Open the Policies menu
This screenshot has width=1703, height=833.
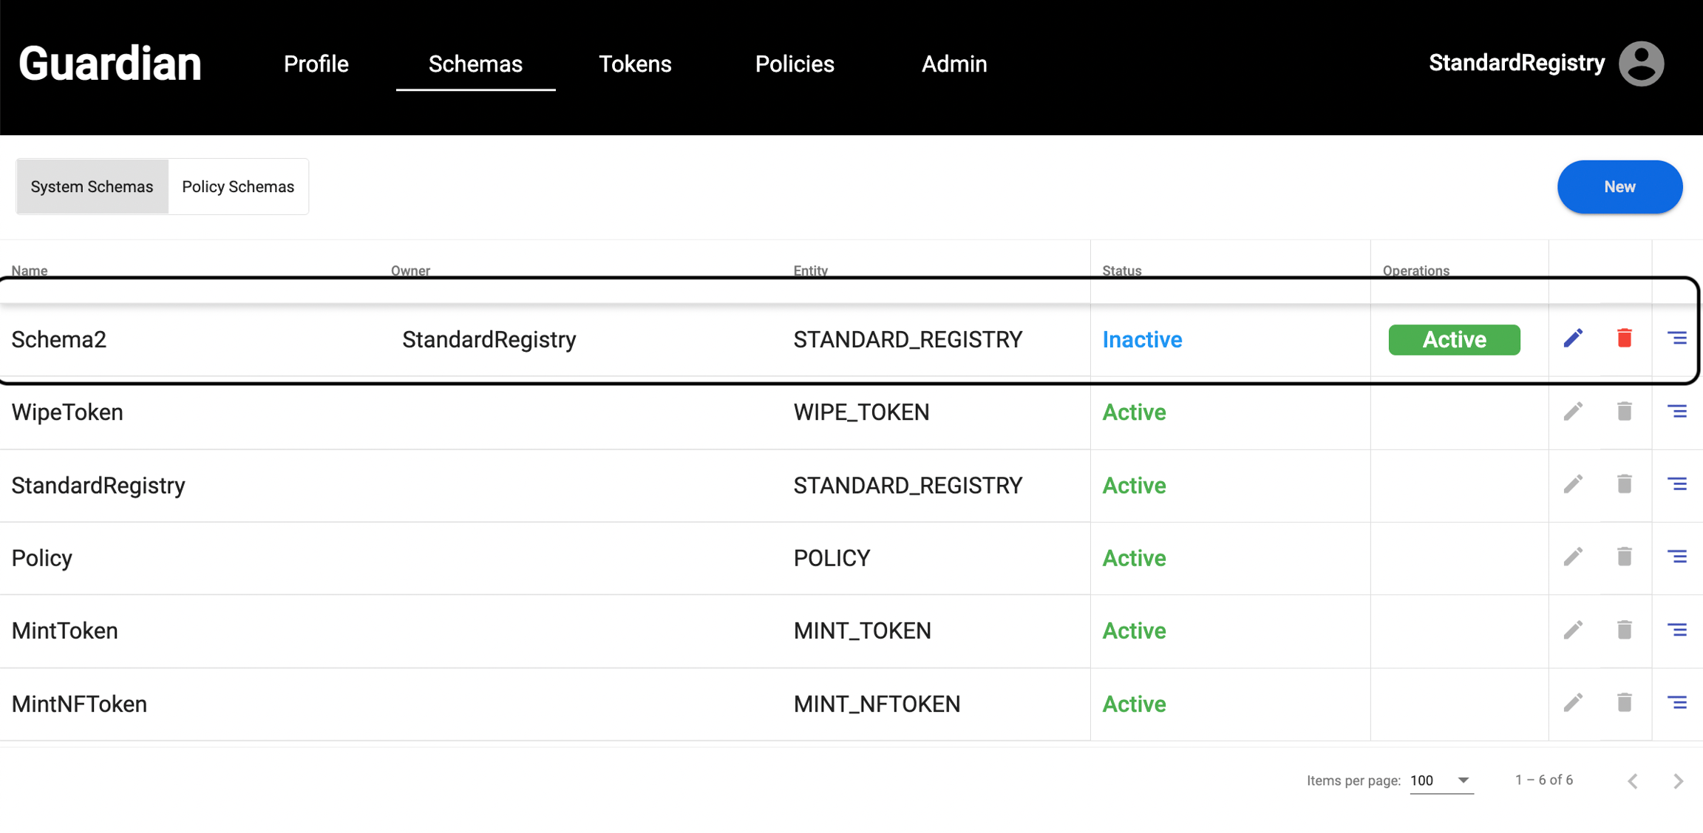[x=795, y=64]
